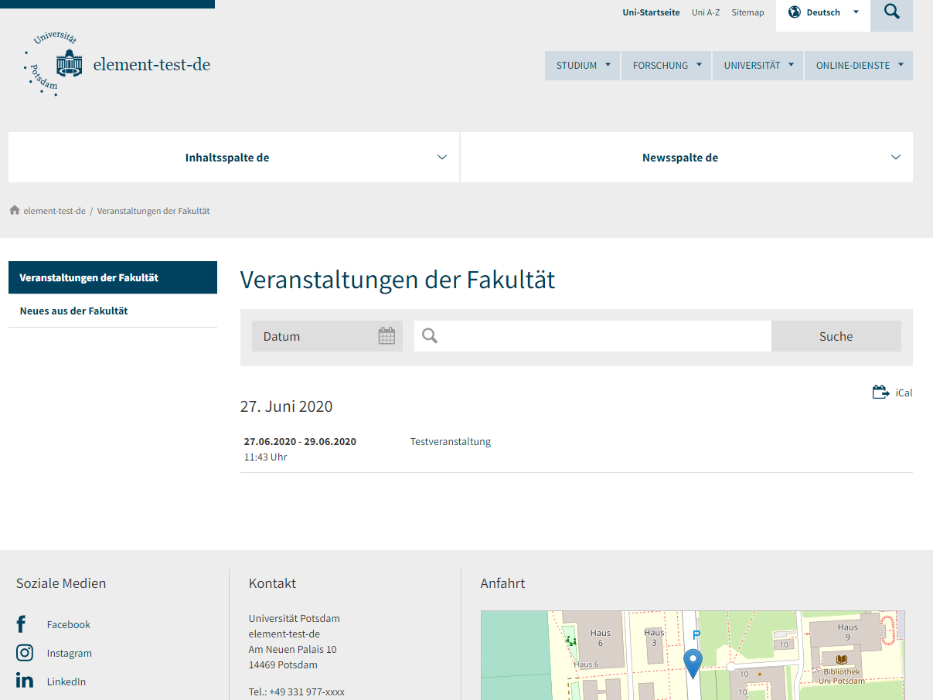Open the Facebook social media icon

click(x=22, y=624)
